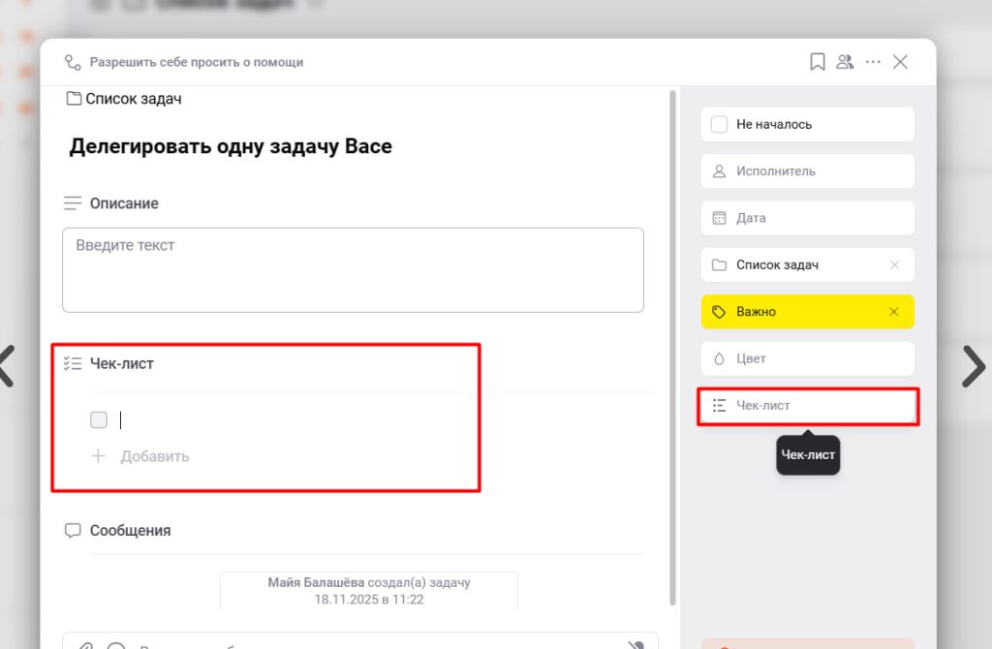The image size is (992, 649).
Task: Remove the Важно tag with its X
Action: (x=894, y=312)
